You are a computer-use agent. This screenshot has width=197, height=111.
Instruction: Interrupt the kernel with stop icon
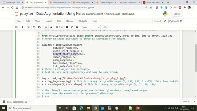click(67, 27)
